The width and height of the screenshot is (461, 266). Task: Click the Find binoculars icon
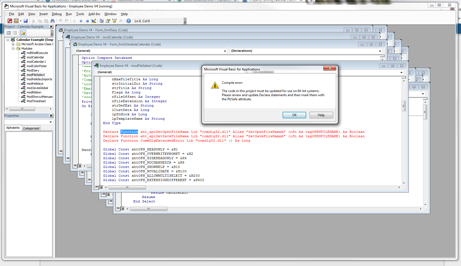coord(53,21)
